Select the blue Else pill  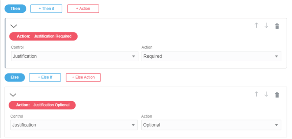[15, 77]
